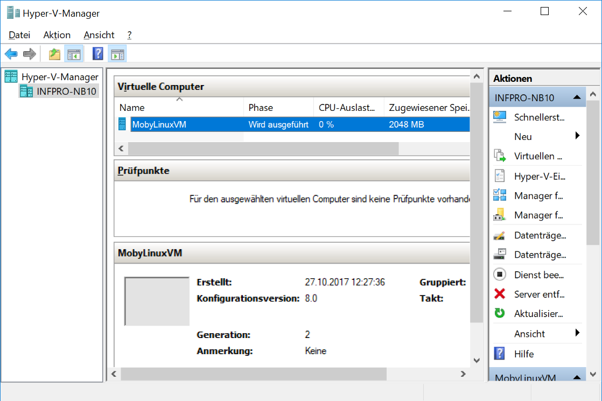Image resolution: width=602 pixels, height=401 pixels.
Task: Click the 2048 MB memory cell
Action: pos(406,124)
